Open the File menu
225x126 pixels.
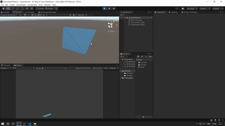pos(2,5)
